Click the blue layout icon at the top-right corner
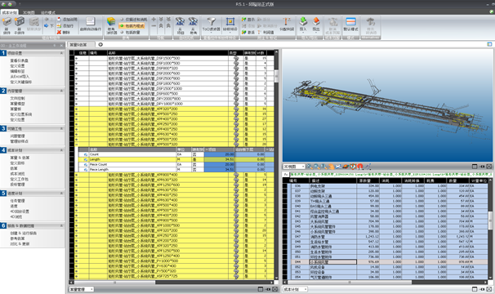Viewport: 495px width, 294px height. (x=489, y=45)
